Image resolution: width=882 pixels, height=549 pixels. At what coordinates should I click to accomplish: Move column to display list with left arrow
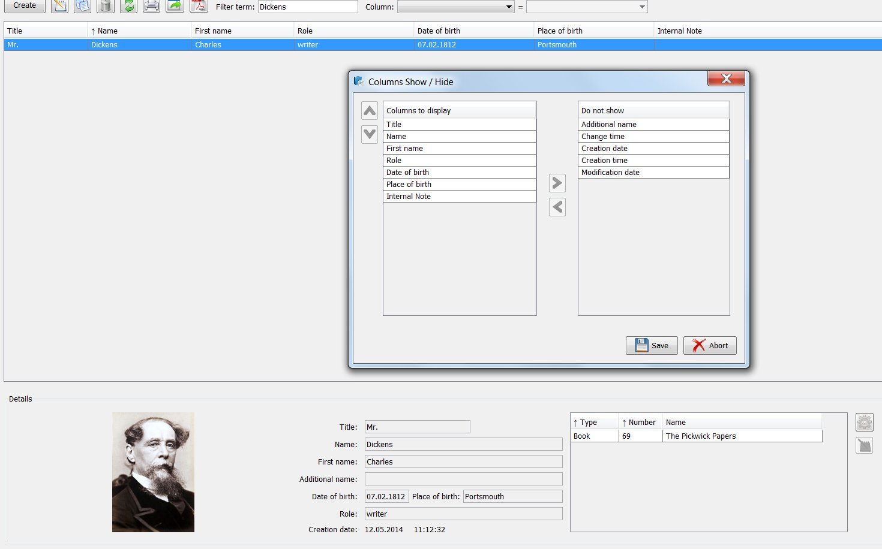[x=557, y=207]
